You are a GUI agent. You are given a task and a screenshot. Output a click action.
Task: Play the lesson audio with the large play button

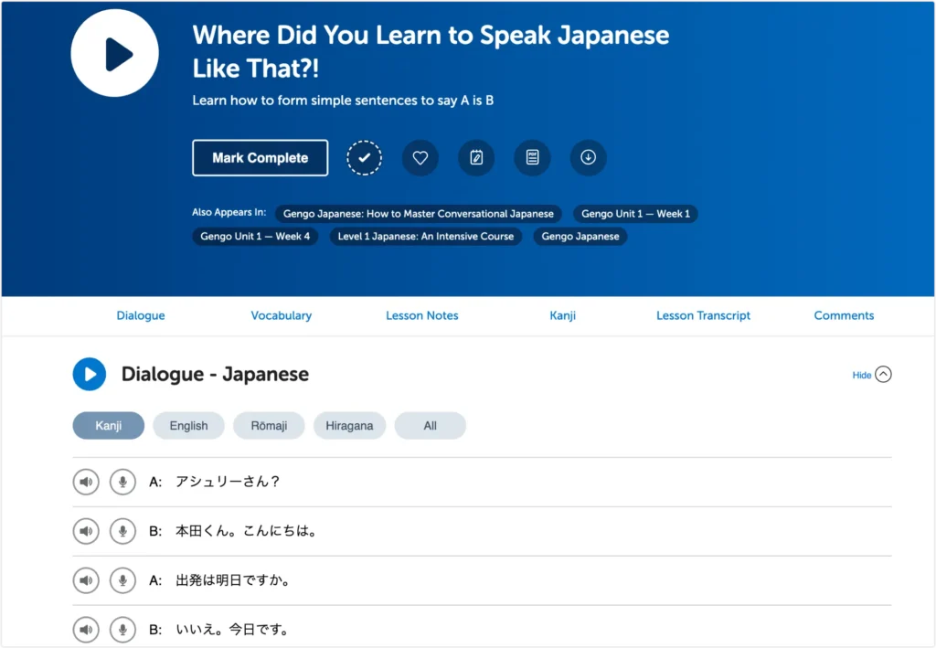point(114,53)
